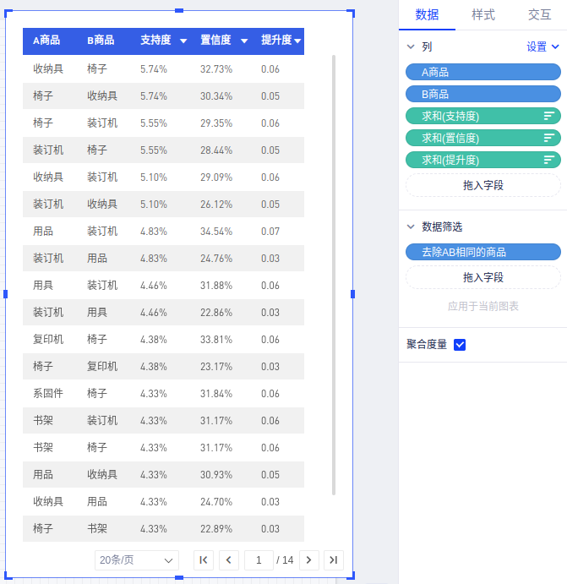Open options icon on 求和(支持度) field
567x584 pixels.
[548, 116]
